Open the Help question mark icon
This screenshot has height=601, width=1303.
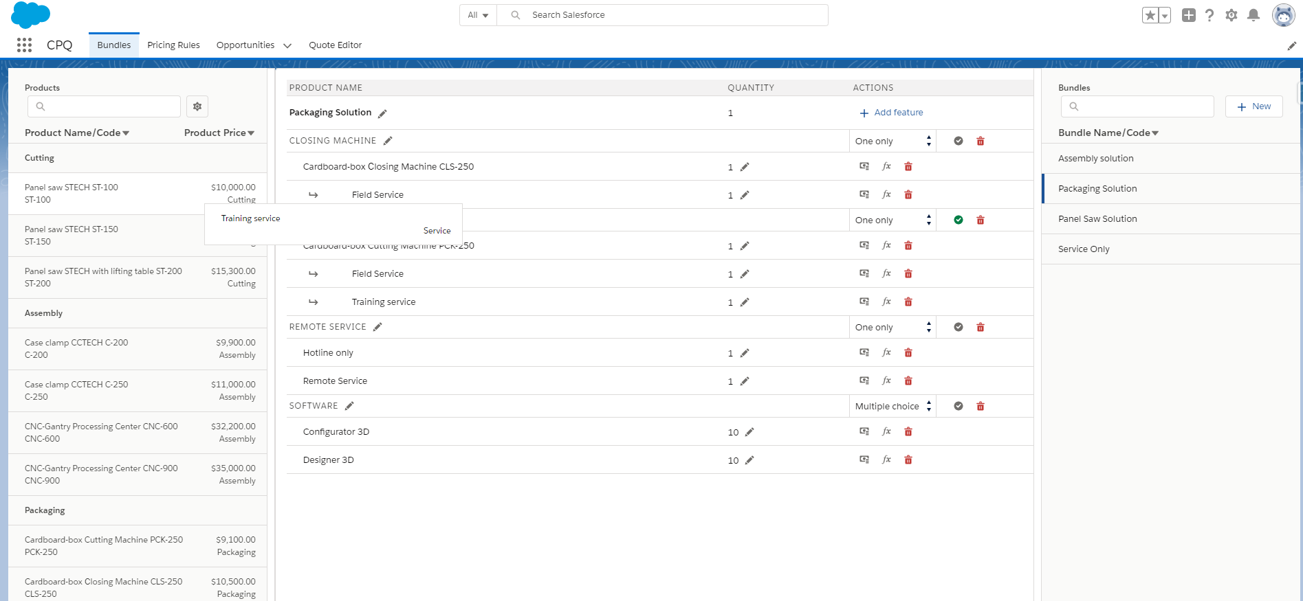tap(1209, 15)
